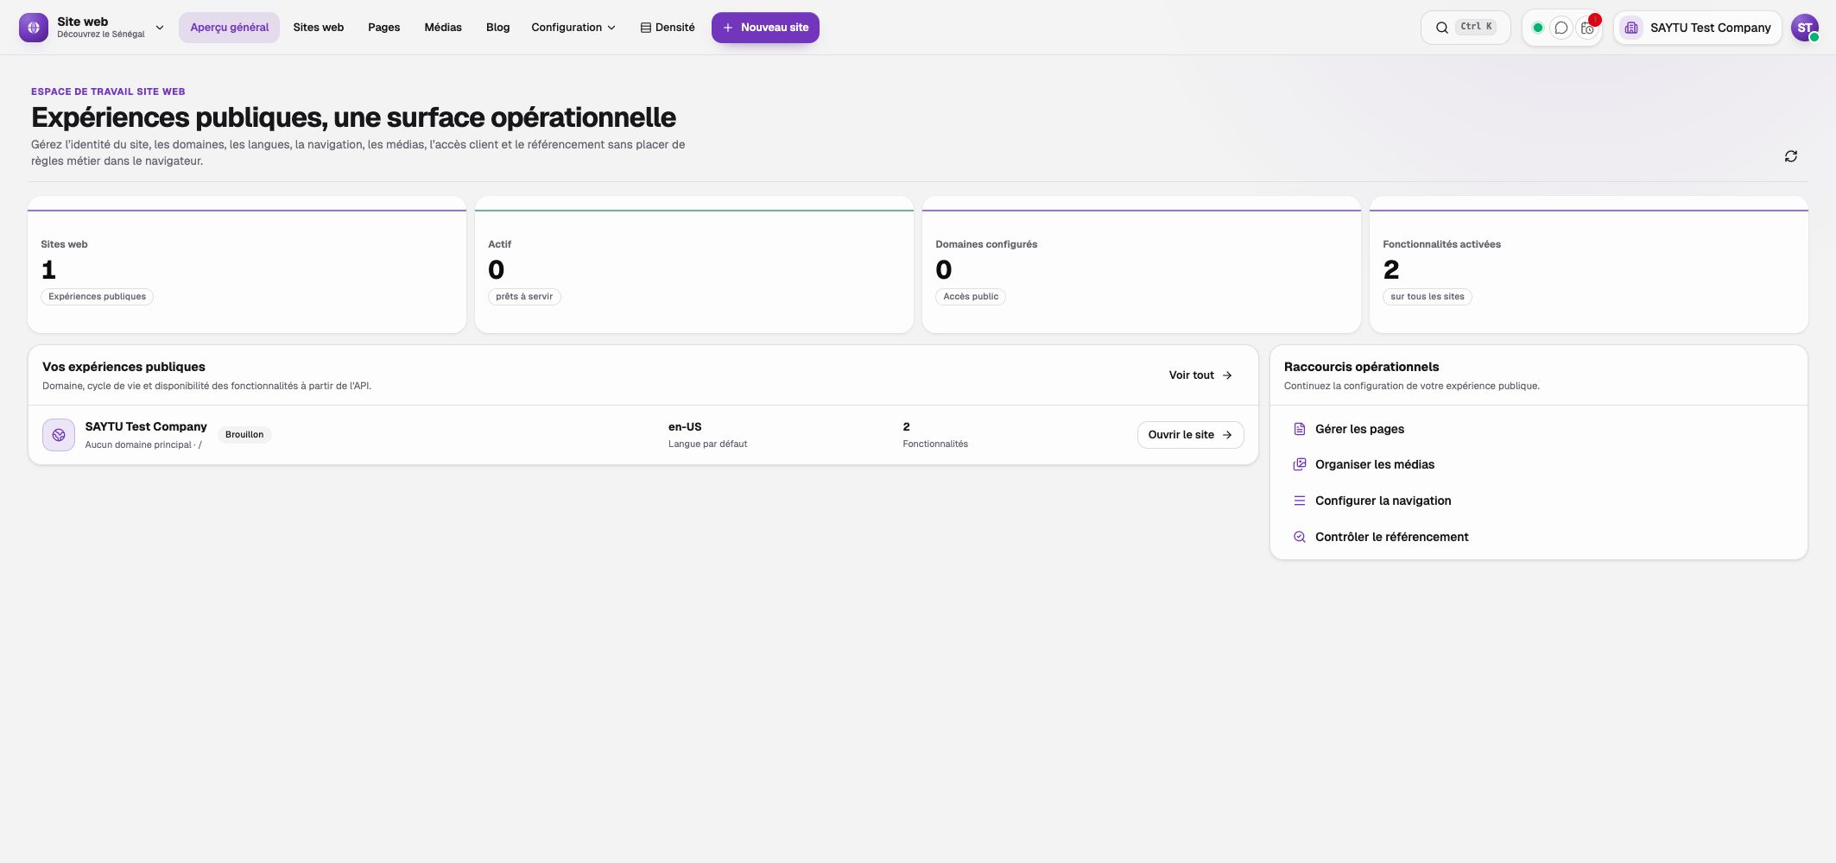1836x863 pixels.
Task: Click the sur tous les sites badge
Action: (x=1428, y=297)
